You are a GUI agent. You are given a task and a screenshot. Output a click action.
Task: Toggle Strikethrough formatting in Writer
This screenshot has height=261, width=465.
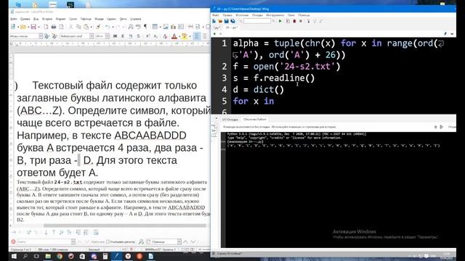[x=138, y=36]
